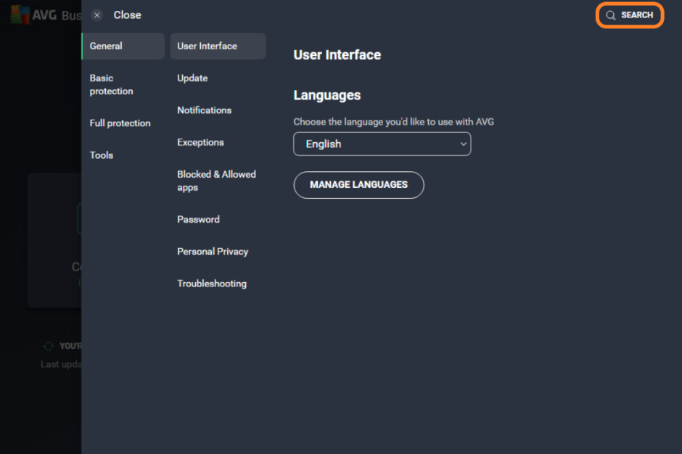Click the green update refresh icon
The width and height of the screenshot is (682, 454).
(48, 346)
